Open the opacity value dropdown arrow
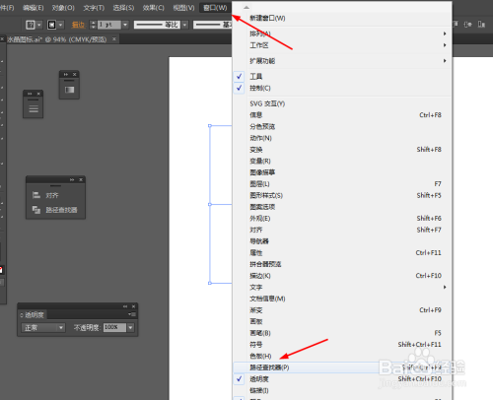Screen dimensions: 493x400 pyautogui.click(x=130, y=327)
